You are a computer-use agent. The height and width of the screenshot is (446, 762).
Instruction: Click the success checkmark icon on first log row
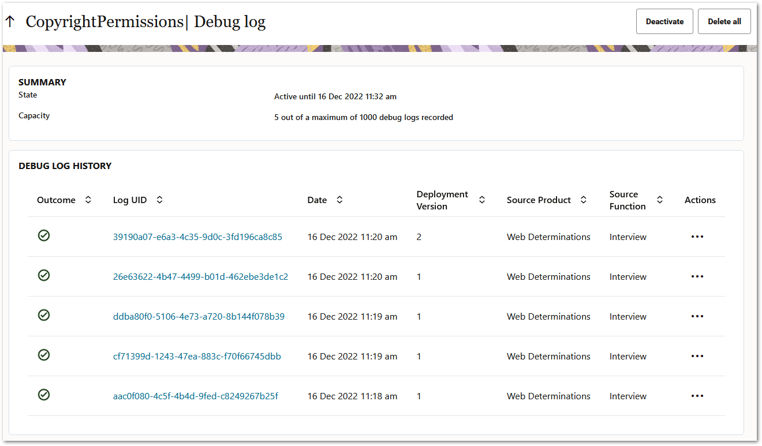(x=44, y=235)
